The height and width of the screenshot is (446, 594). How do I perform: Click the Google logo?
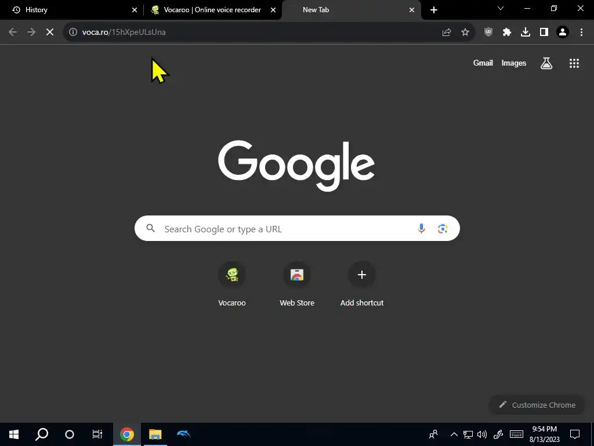click(x=296, y=166)
